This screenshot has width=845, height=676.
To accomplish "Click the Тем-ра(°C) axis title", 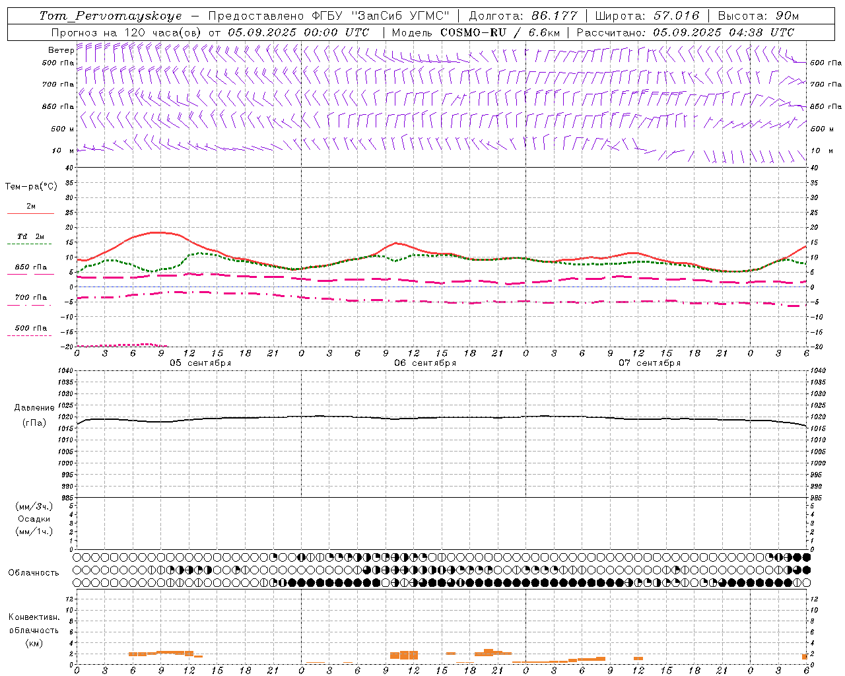I will pyautogui.click(x=31, y=187).
